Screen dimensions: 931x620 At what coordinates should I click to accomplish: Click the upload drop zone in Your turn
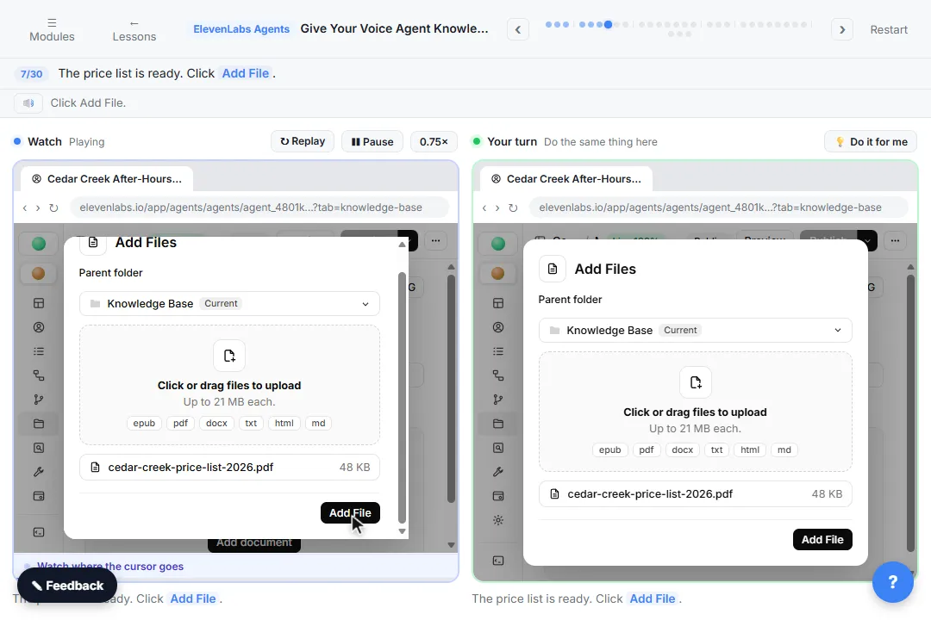pyautogui.click(x=696, y=412)
